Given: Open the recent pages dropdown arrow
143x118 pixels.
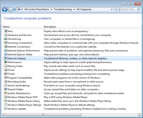Looking at the screenshot, I should click(15, 10).
